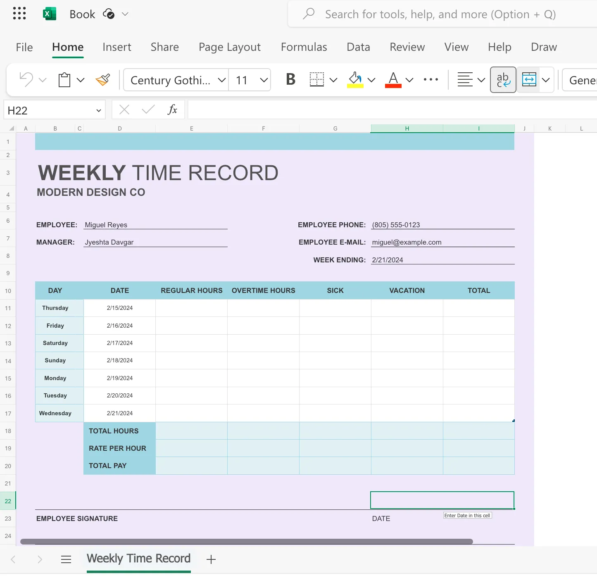This screenshot has height=578, width=597.
Task: Click the REGULAR HOURS column header cell
Action: [x=192, y=290]
